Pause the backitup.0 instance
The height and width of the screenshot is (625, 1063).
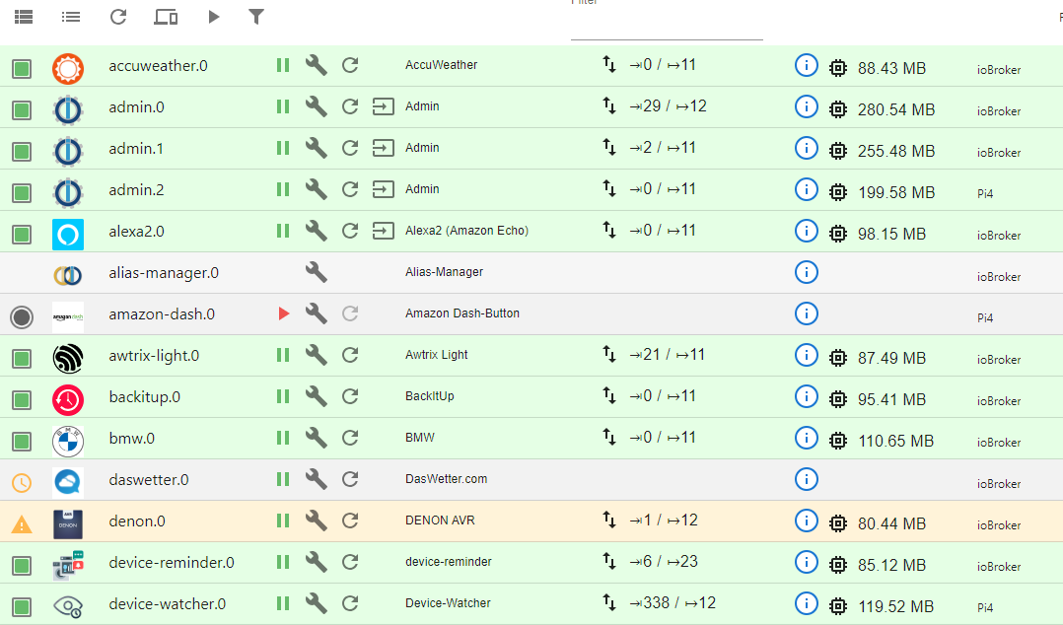[x=283, y=396]
